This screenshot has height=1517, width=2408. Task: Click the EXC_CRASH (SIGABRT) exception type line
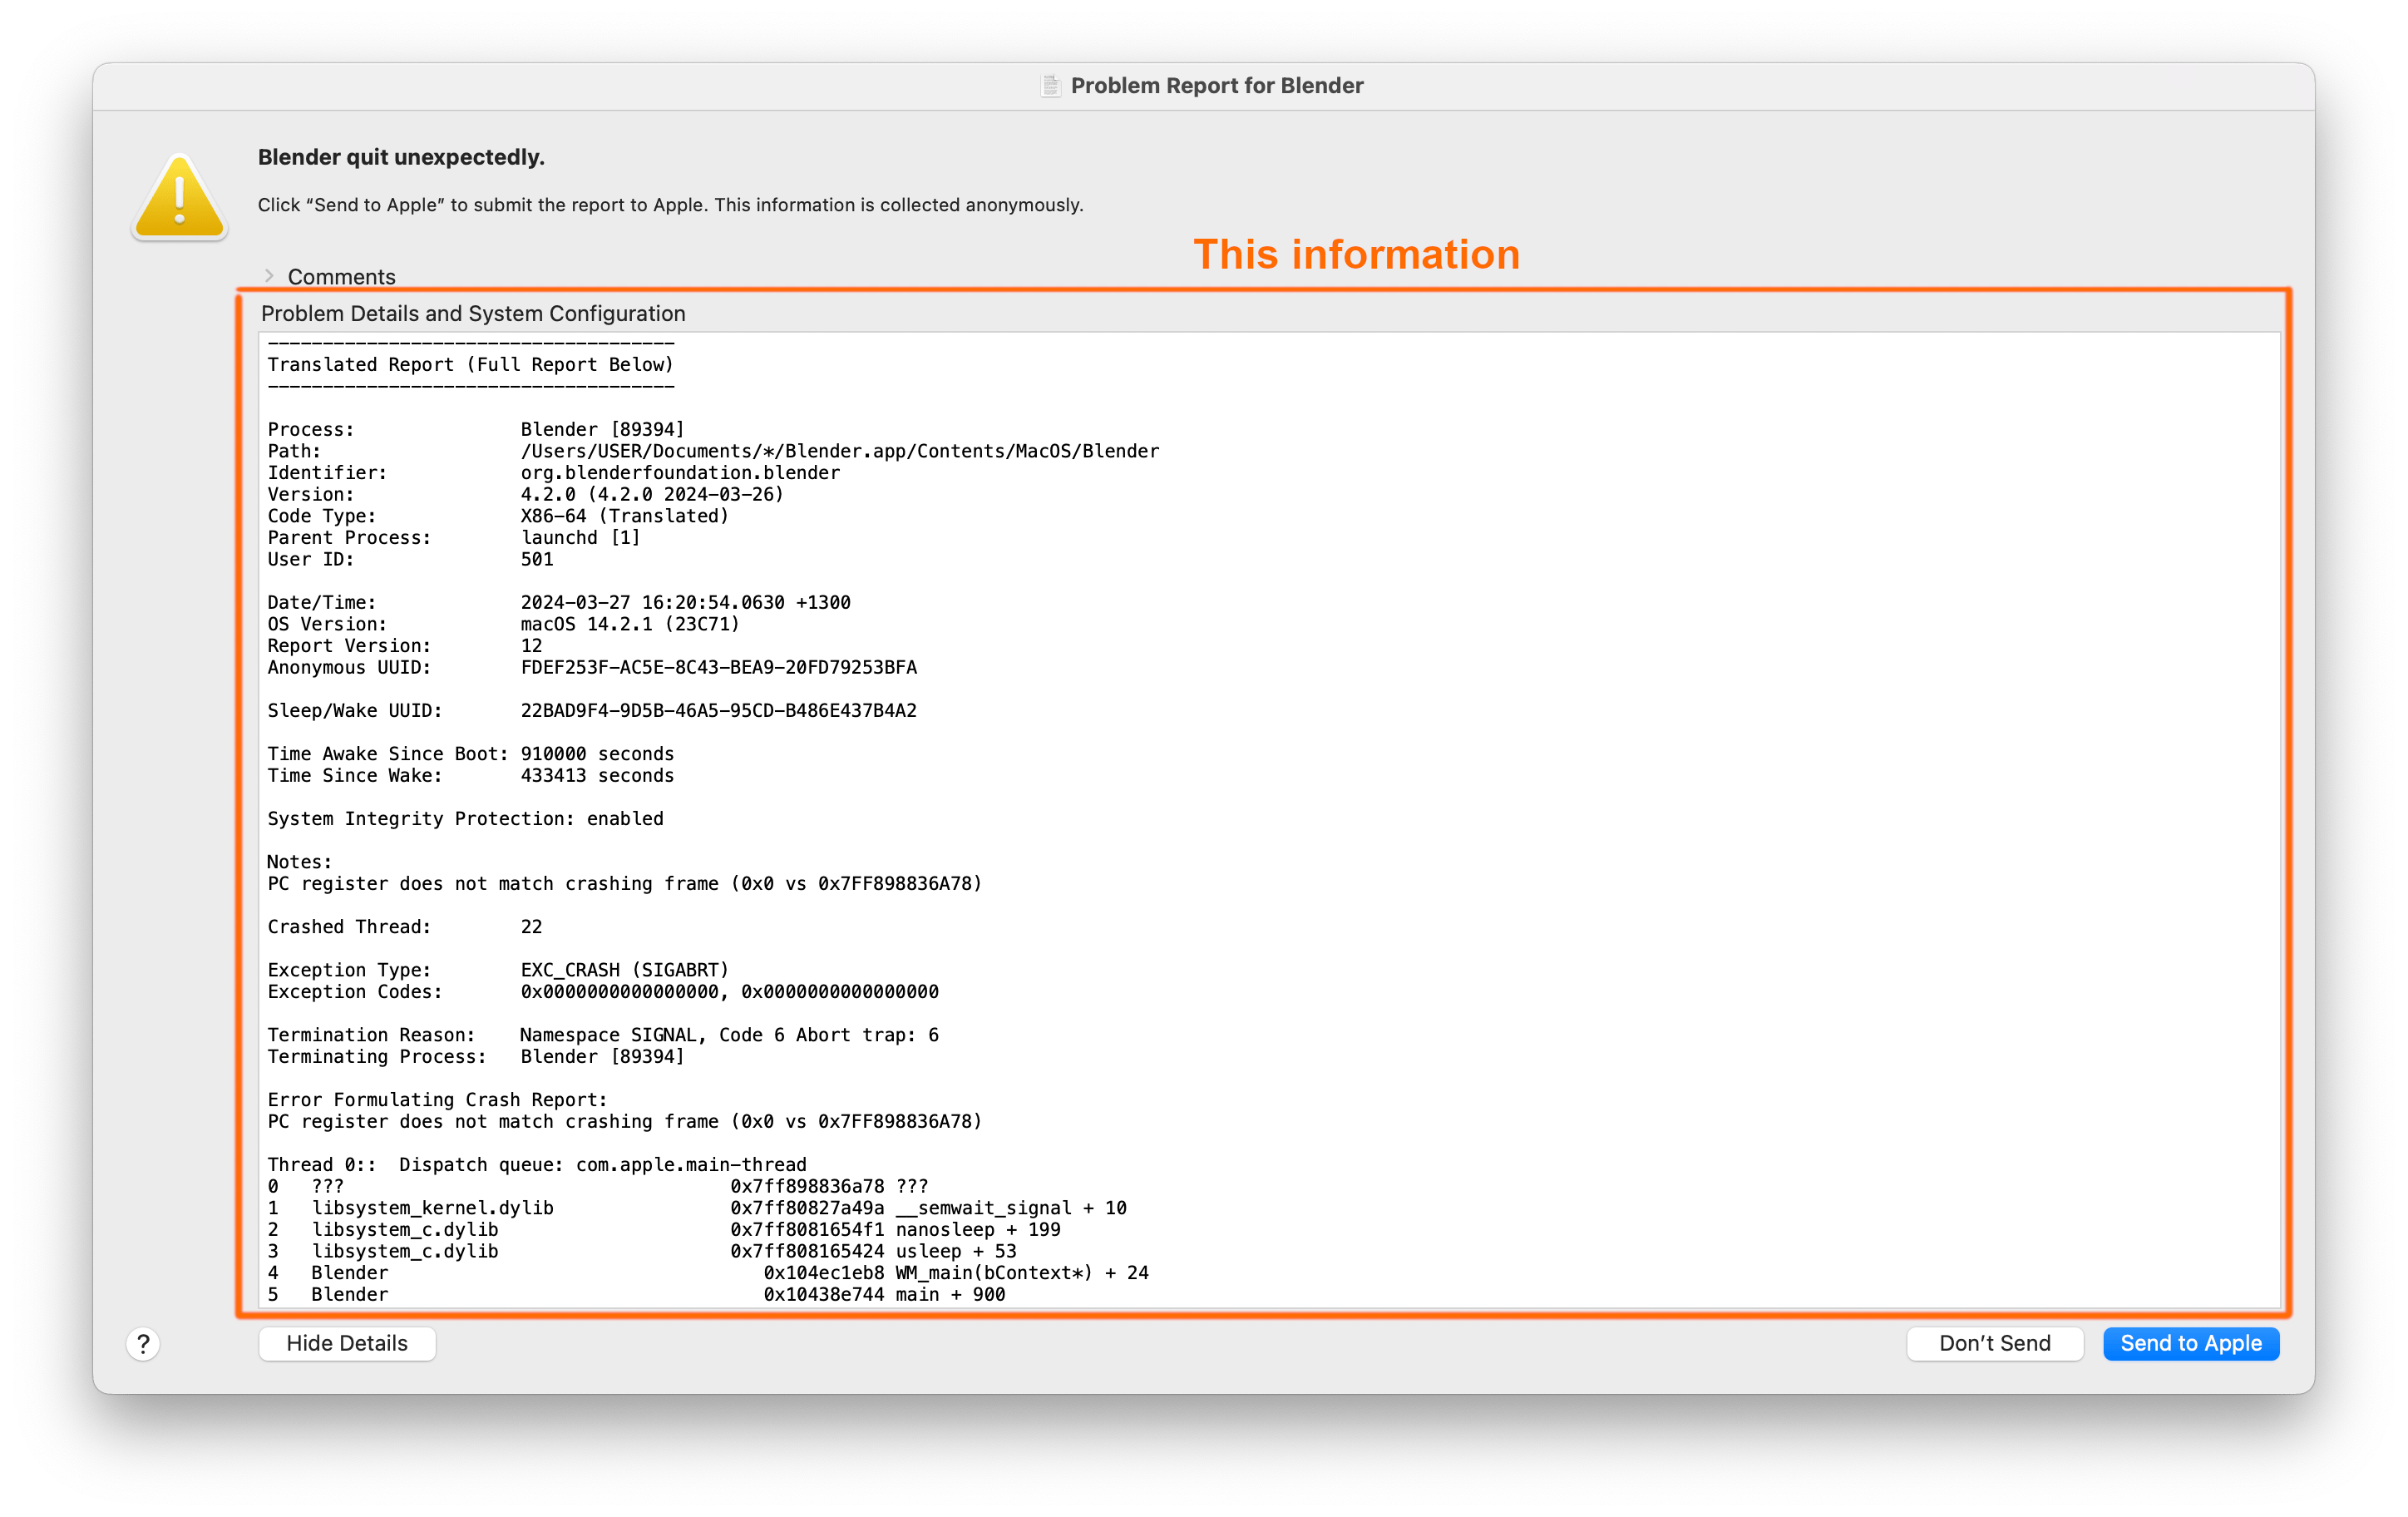click(x=624, y=970)
